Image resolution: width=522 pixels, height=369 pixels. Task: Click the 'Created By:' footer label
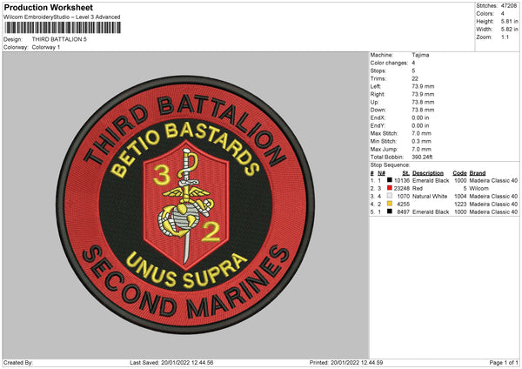[18, 362]
